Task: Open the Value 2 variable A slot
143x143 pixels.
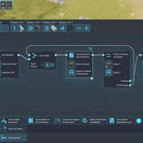Action: [109, 72]
